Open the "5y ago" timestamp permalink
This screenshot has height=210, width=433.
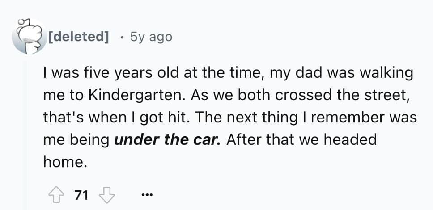151,37
